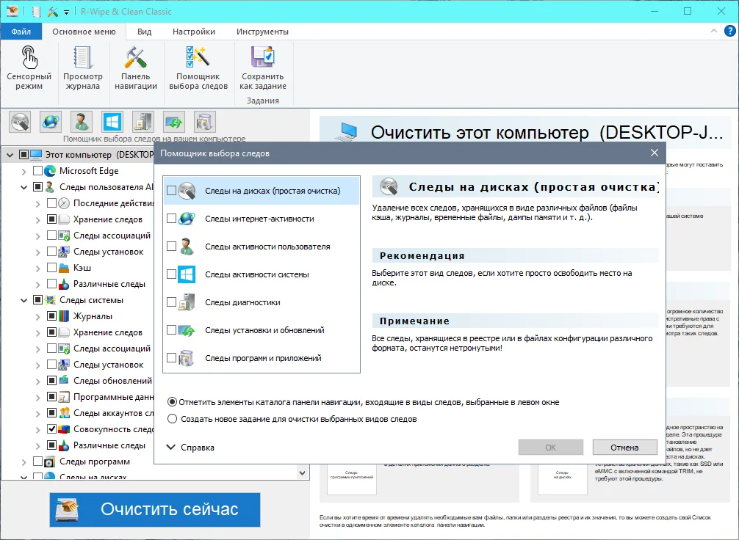
Task: Click the Следы системы icon in the tree
Action: 50,300
